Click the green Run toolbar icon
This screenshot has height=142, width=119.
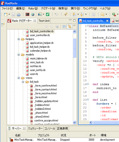tap(114, 15)
